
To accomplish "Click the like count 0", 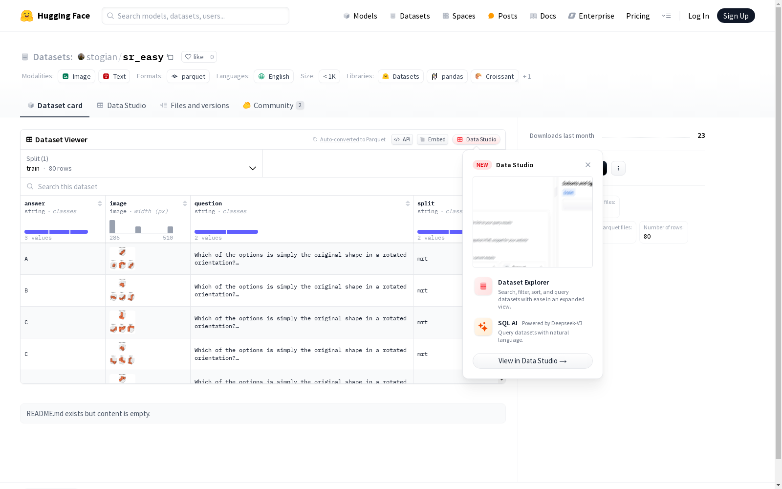I will pos(212,57).
